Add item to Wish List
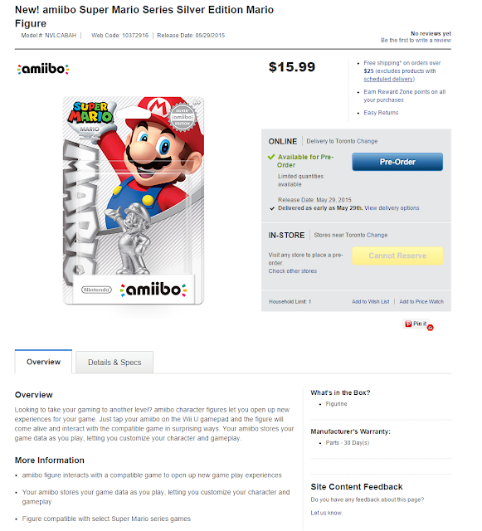This screenshot has width=482, height=531. (x=371, y=301)
